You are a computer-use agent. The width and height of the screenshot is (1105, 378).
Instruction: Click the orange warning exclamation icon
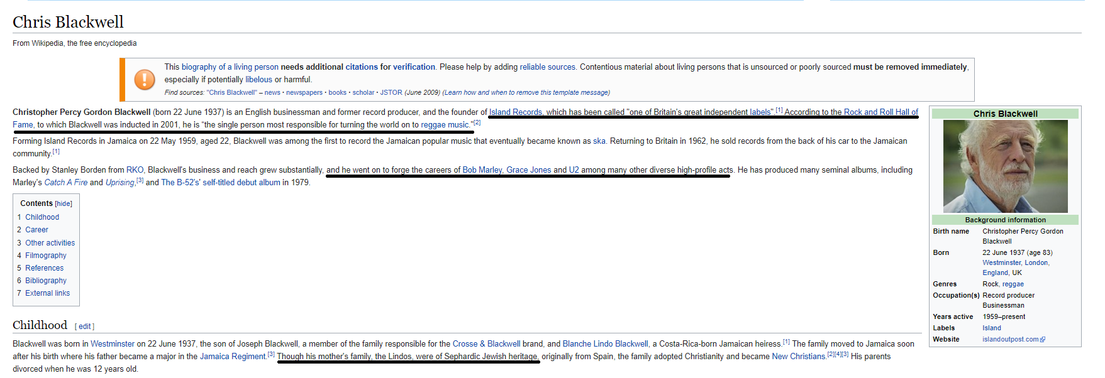145,80
